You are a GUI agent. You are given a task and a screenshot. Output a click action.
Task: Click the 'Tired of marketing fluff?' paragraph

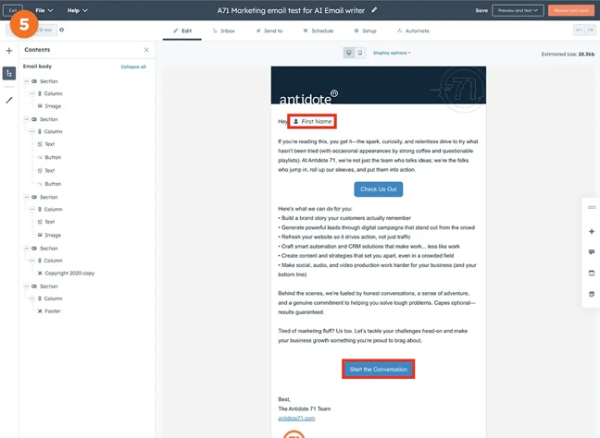tap(373, 335)
